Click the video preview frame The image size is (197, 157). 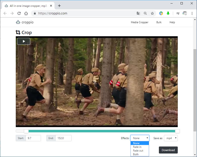[97, 82]
